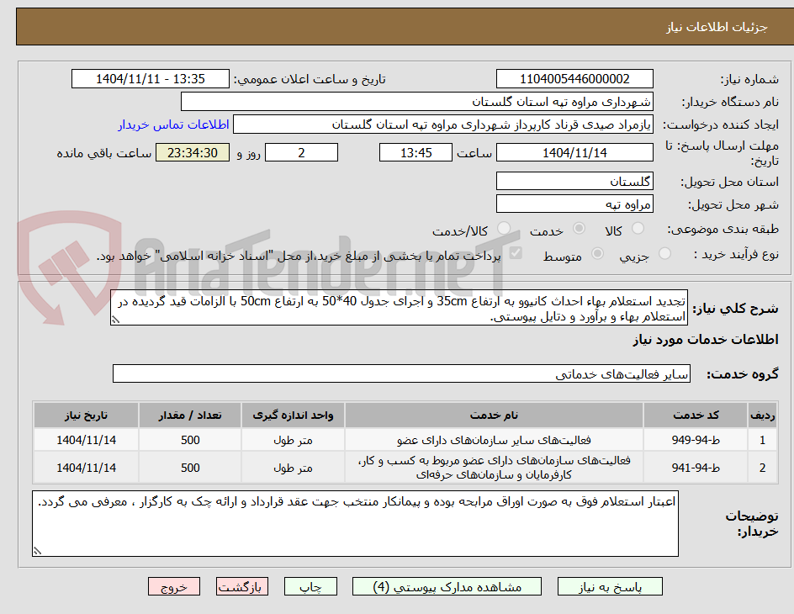Click the city field مراوه تپه
The image size is (794, 614).
574,204
